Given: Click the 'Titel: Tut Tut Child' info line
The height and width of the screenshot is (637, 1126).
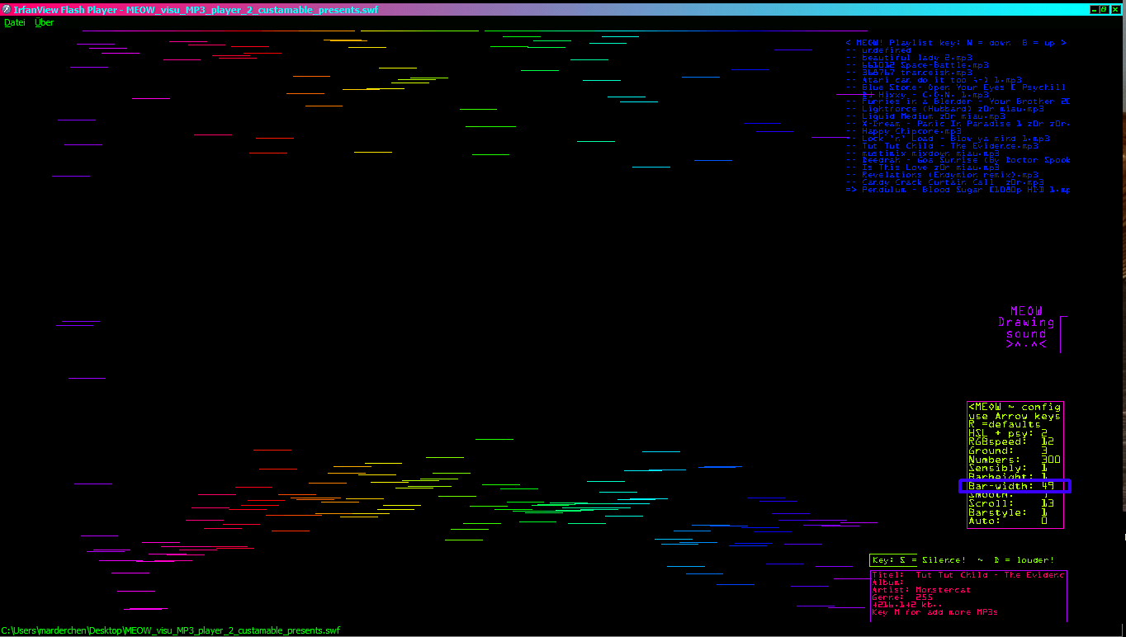Looking at the screenshot, I should (969, 575).
